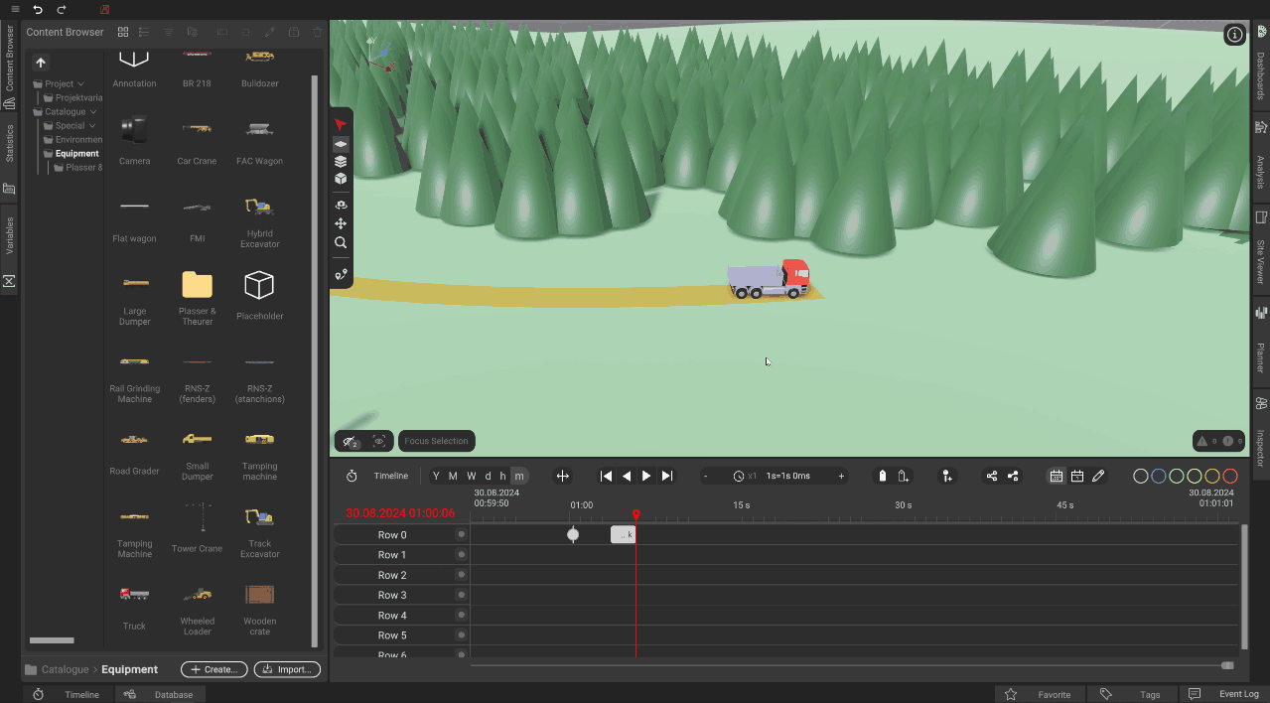Toggle the Row 3 visibility dot
This screenshot has height=703, width=1270.
(461, 595)
